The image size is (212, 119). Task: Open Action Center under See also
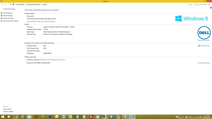(7, 109)
